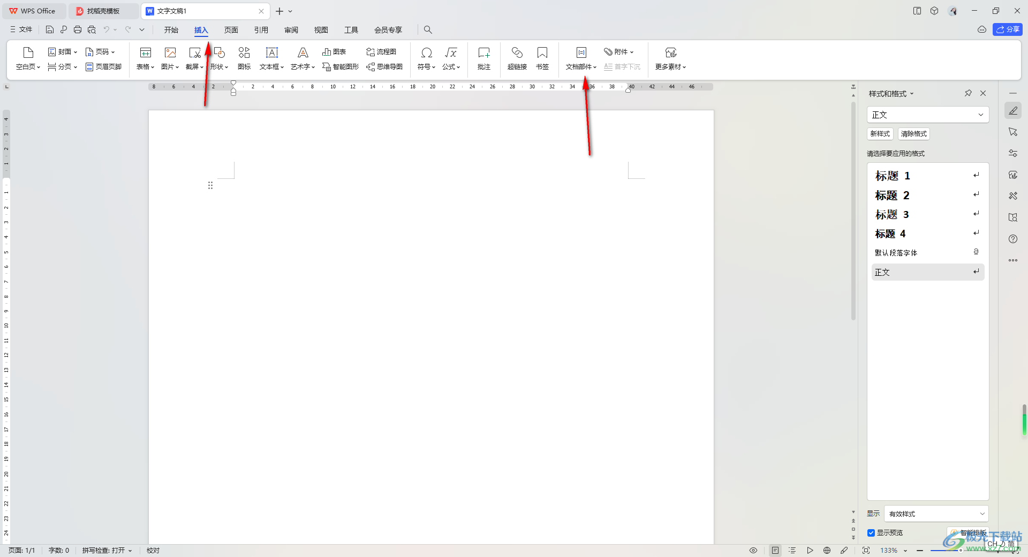The image size is (1028, 557).
Task: Expand the quick access toolbar customize arrow
Action: [142, 29]
